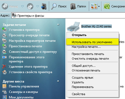Open the Forward history dropdown arrow
The width and height of the screenshot is (125, 99).
coord(38,6)
